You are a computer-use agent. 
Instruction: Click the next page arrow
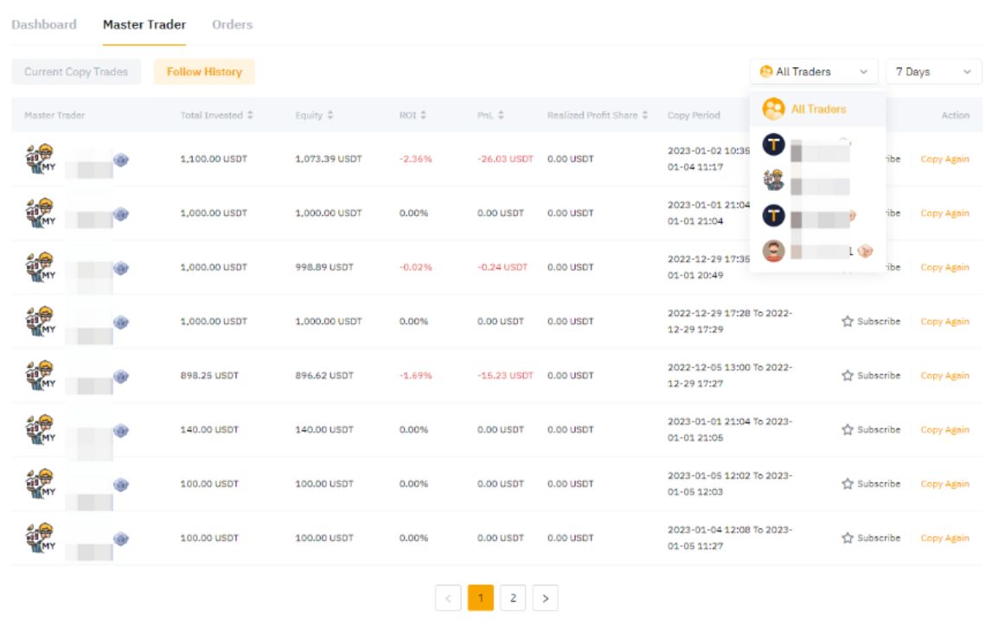click(x=545, y=598)
